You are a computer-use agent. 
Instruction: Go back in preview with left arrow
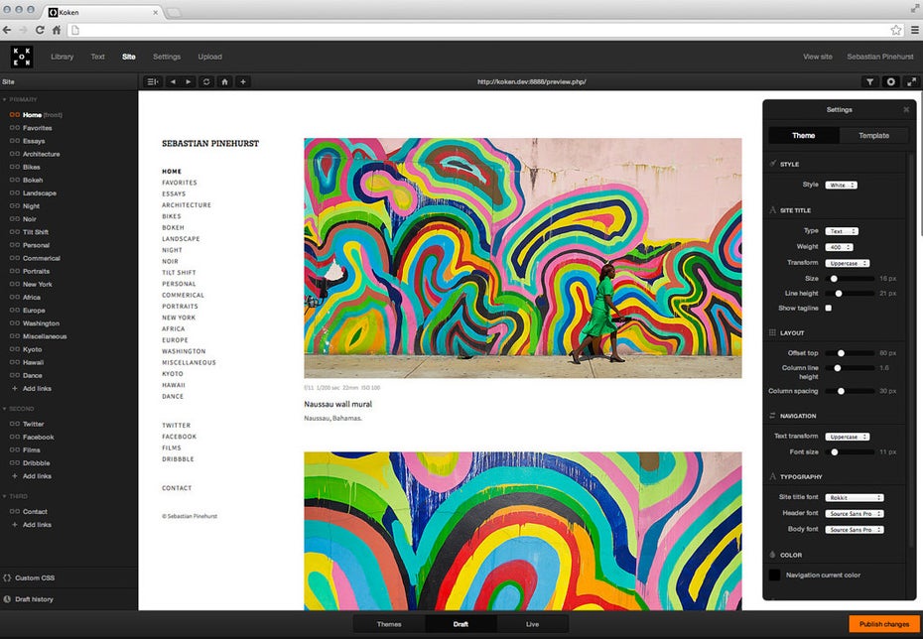(173, 81)
